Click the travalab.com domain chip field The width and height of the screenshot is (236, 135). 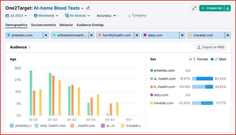coord(206,35)
